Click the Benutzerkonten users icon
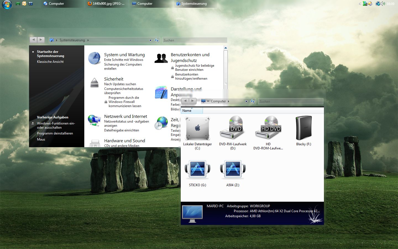Screen dimensions: 398x249 click(x=161, y=58)
